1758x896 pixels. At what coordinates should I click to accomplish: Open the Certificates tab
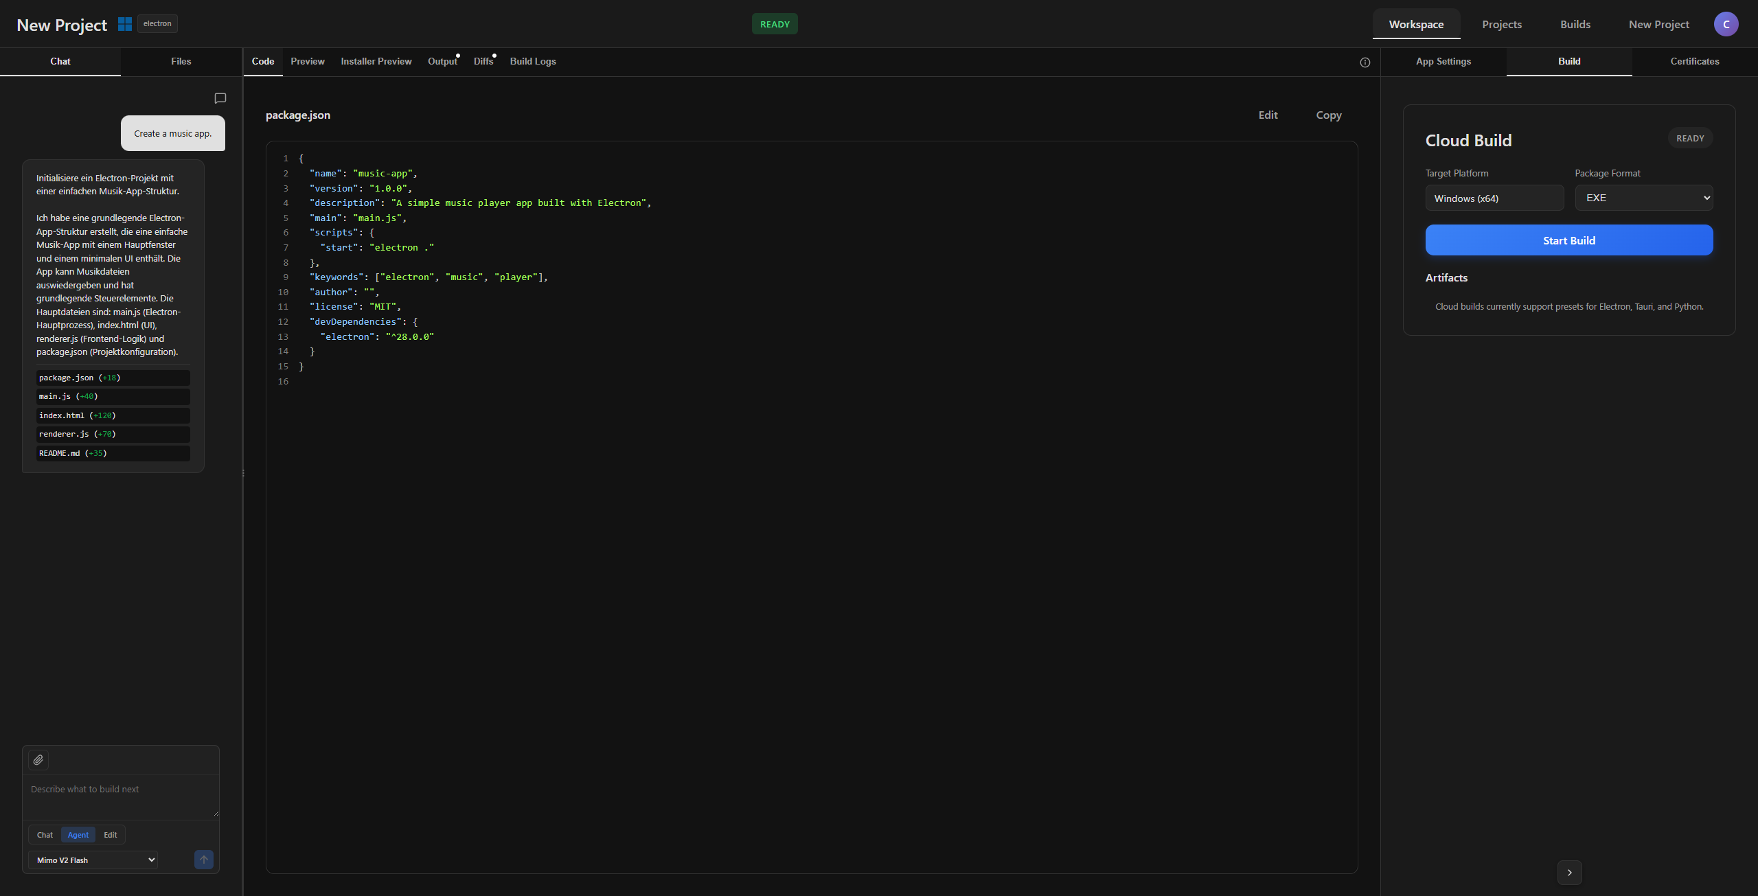coord(1694,61)
